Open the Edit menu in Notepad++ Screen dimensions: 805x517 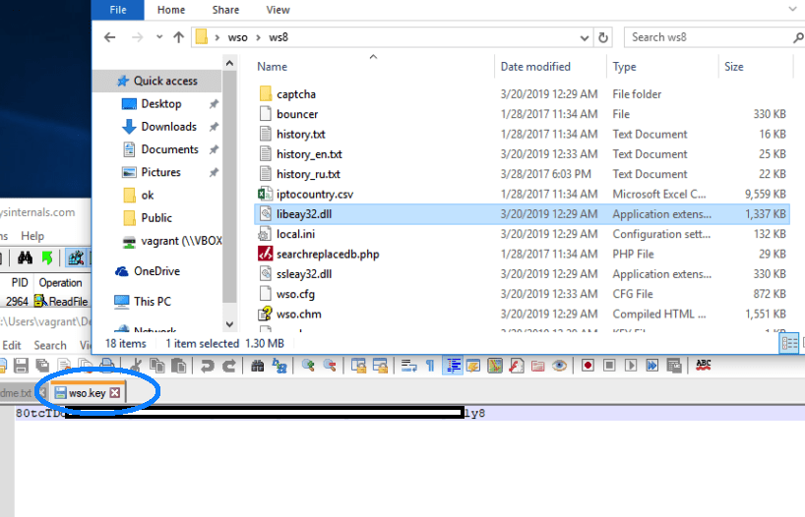pyautogui.click(x=12, y=345)
